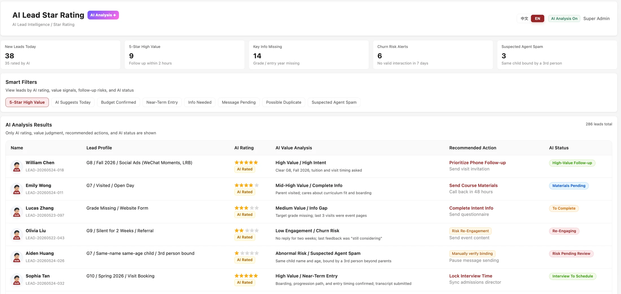
Task: Click High-Value Follow-up status badge
Action: tap(572, 163)
